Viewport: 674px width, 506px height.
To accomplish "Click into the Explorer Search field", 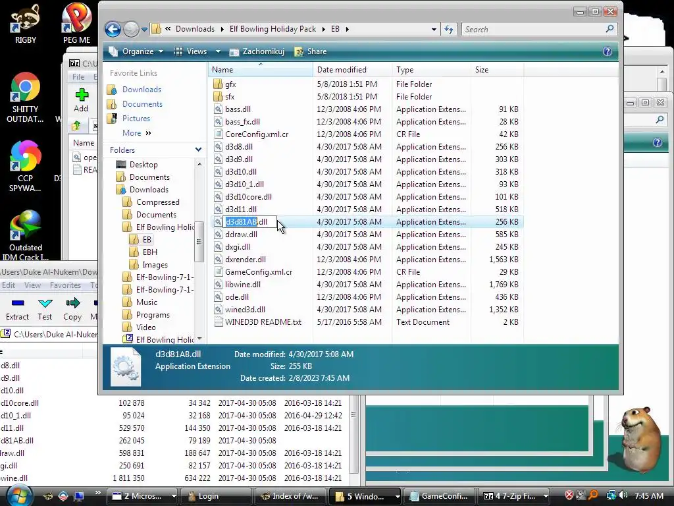I will [x=532, y=29].
